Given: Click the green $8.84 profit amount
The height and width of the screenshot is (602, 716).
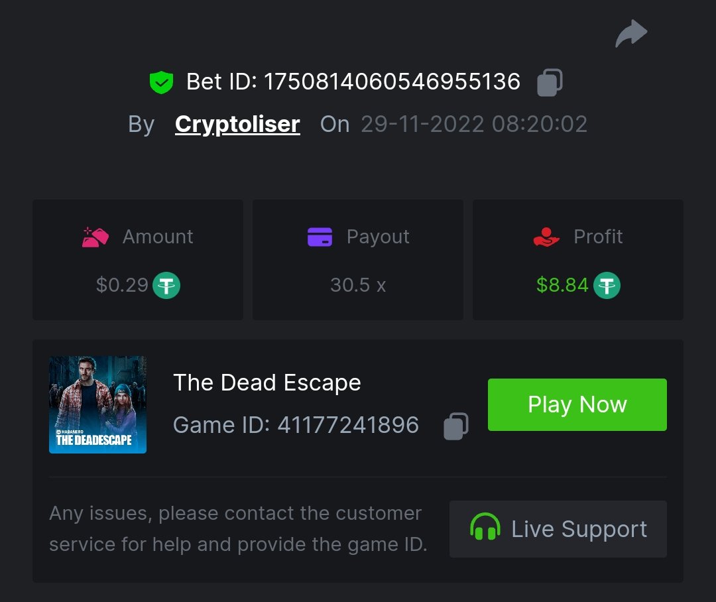Looking at the screenshot, I should click(562, 285).
